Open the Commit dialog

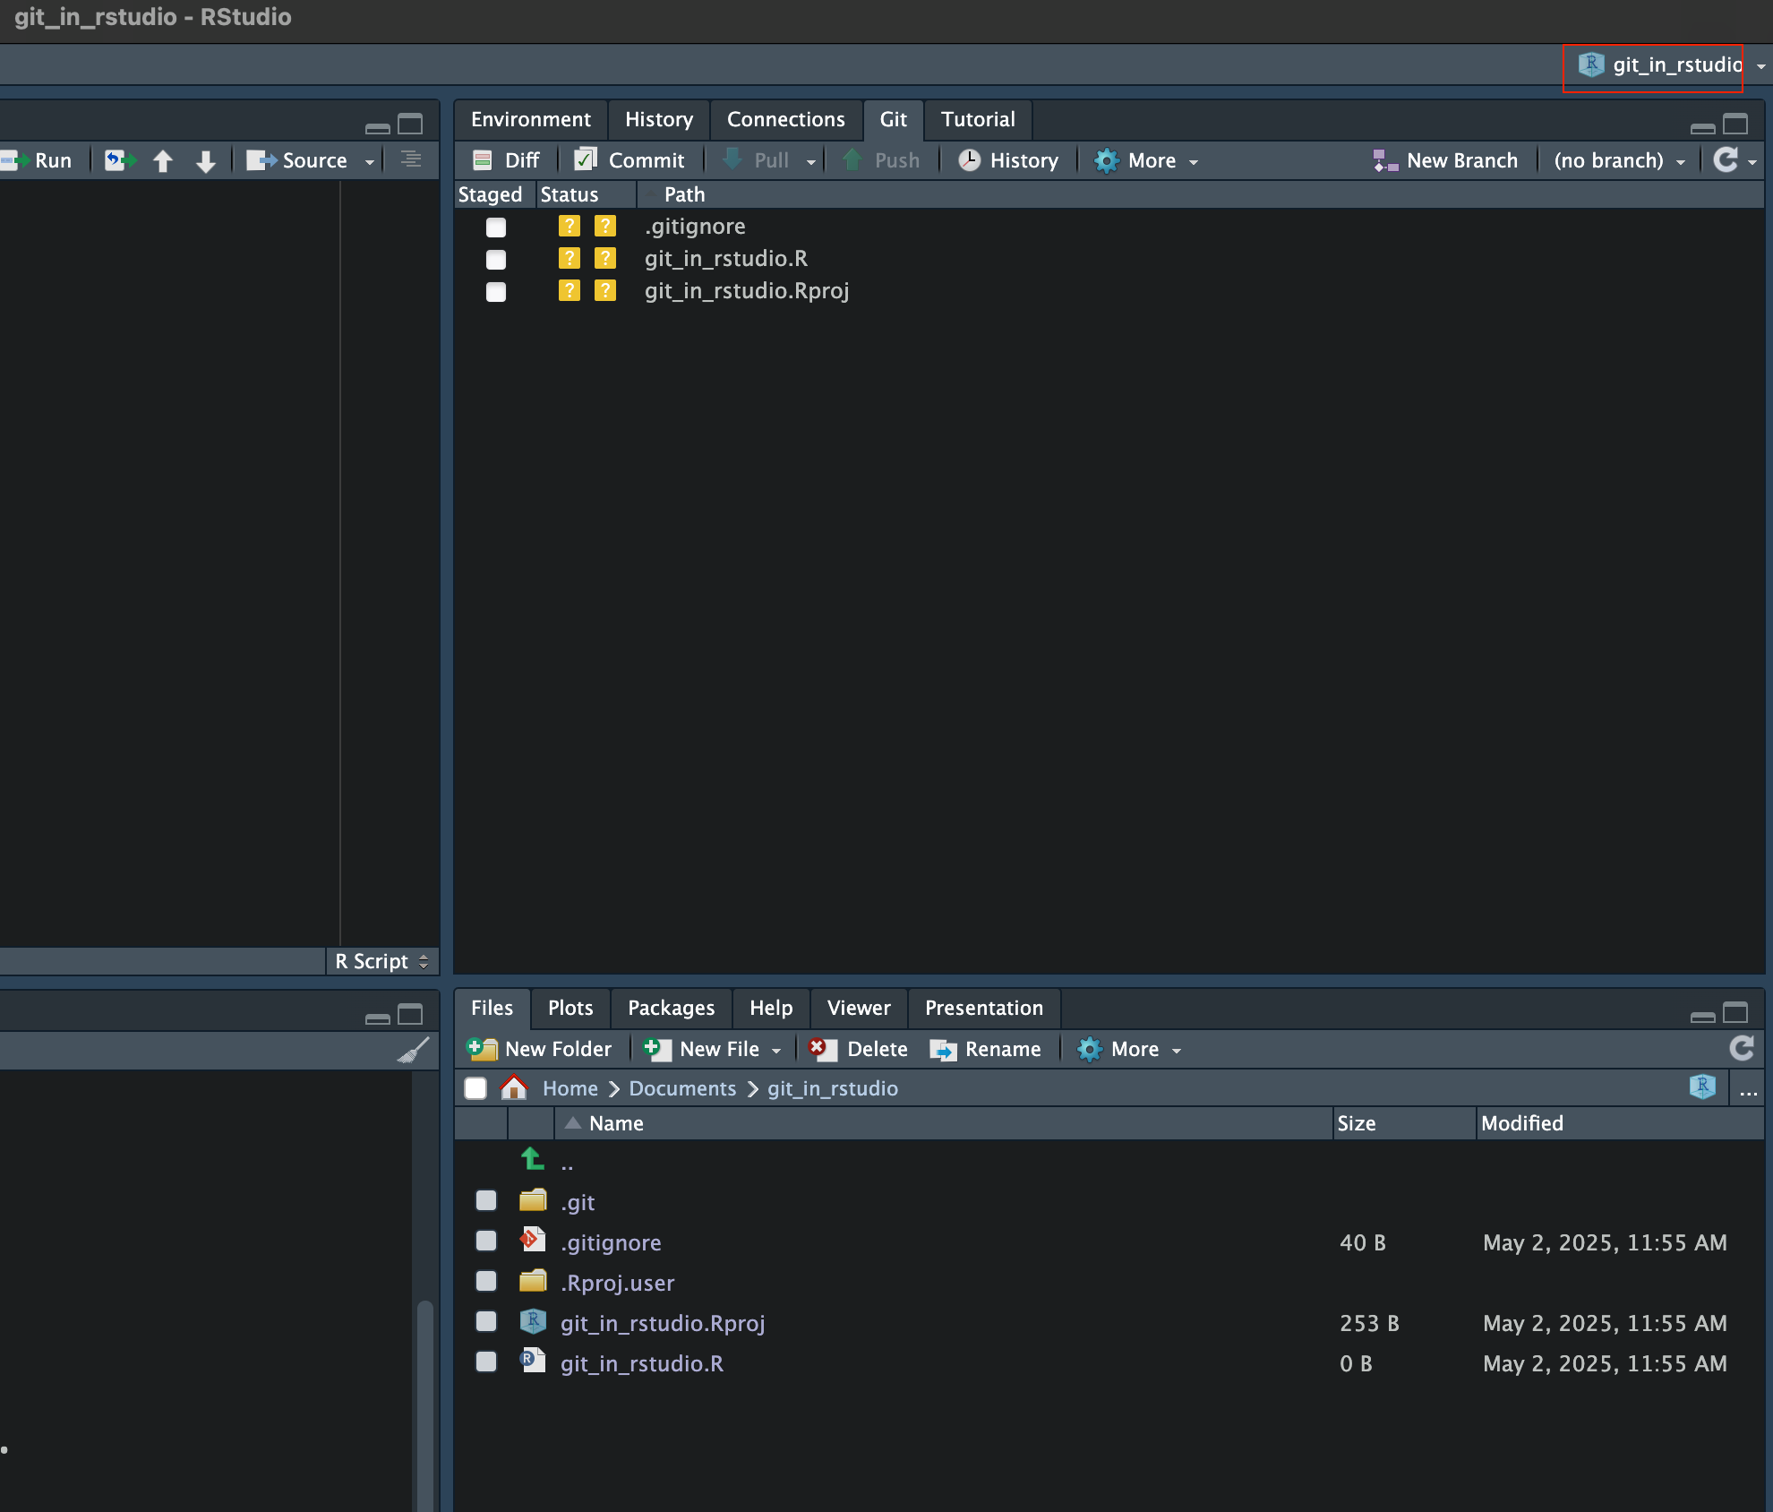[630, 160]
